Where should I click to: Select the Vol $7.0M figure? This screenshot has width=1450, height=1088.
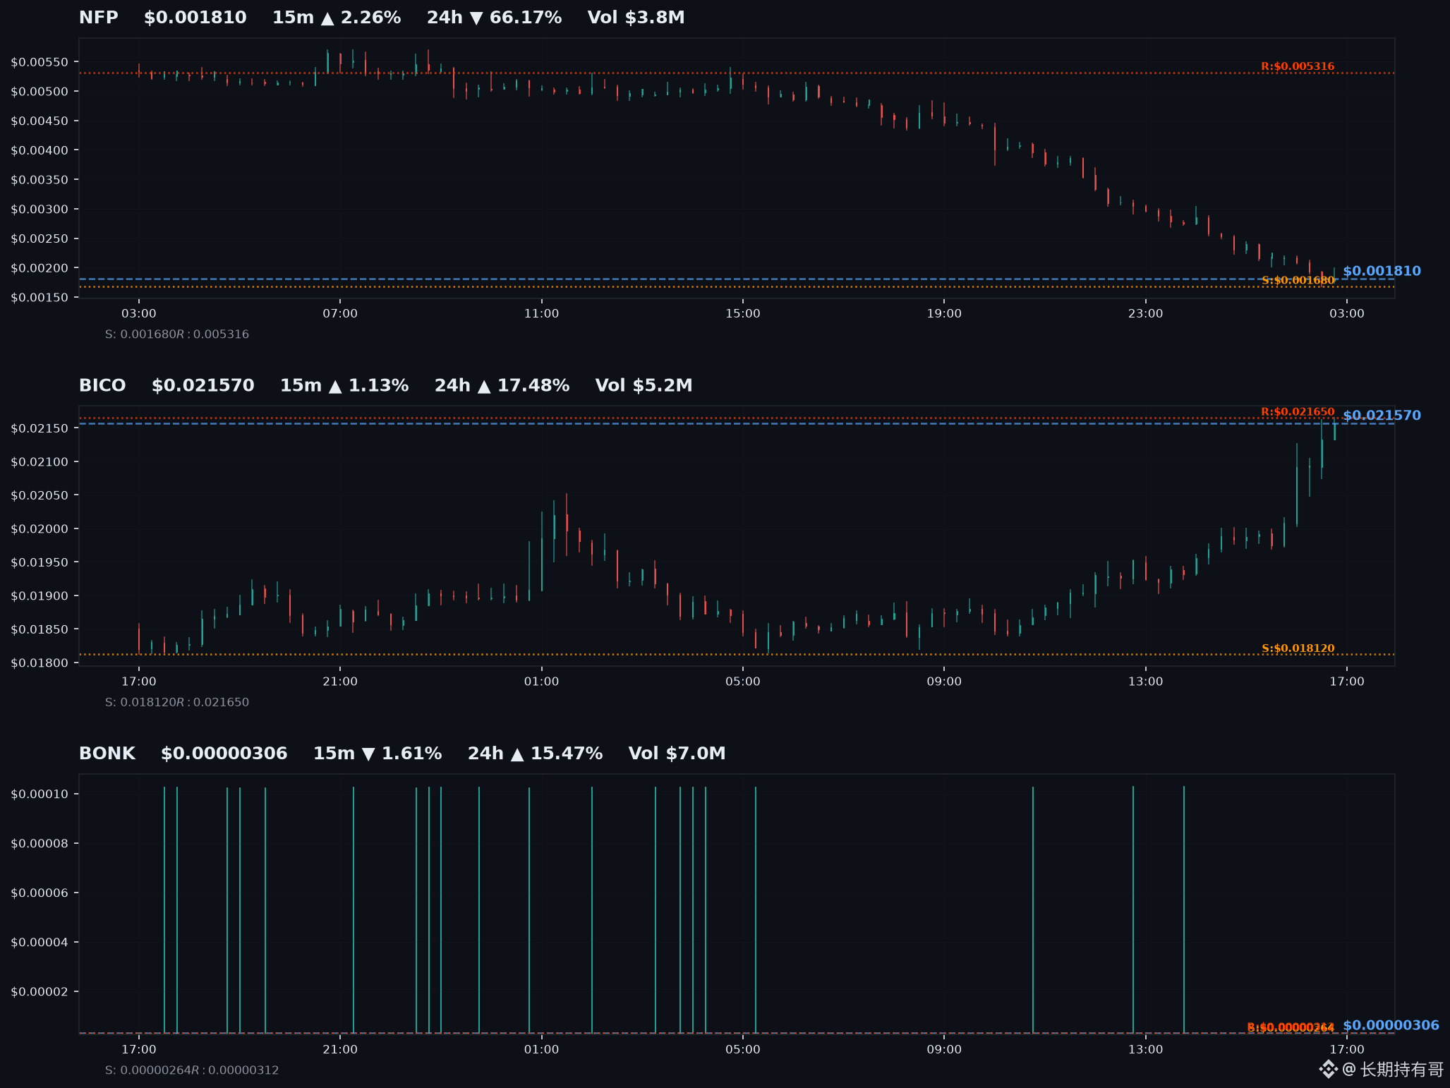(677, 754)
